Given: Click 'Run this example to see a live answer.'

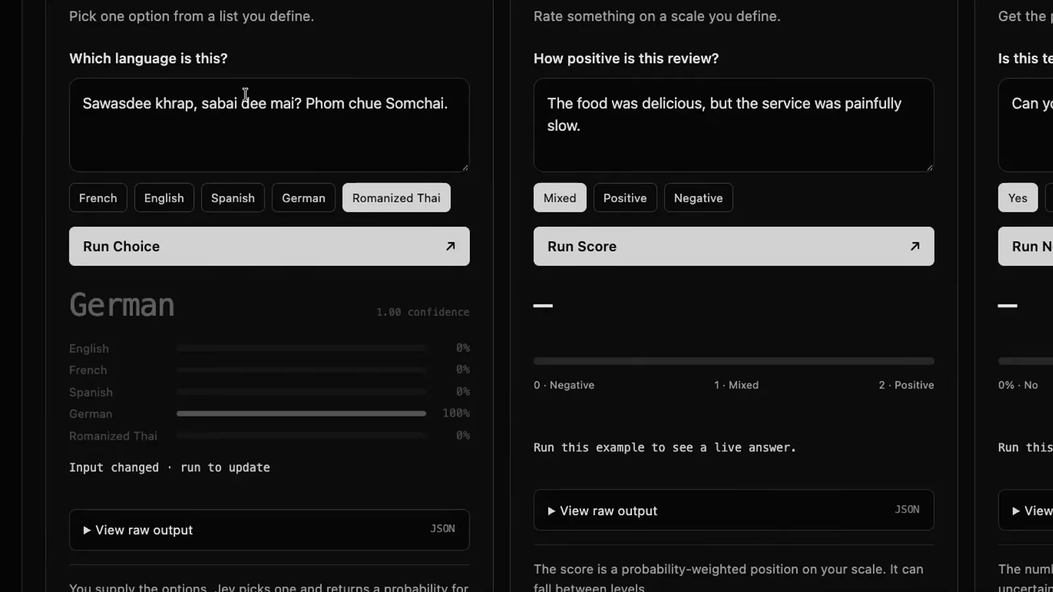Looking at the screenshot, I should (665, 447).
